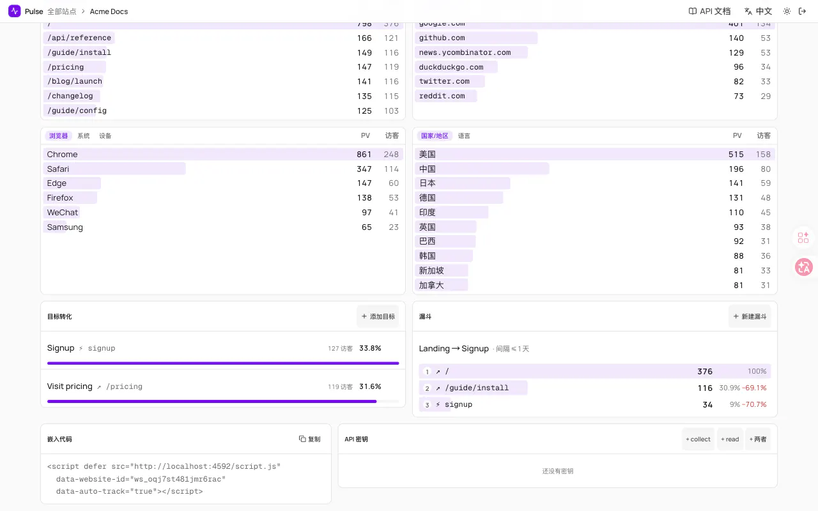818x511 pixels.
Task: Create a read API key
Action: click(x=730, y=439)
